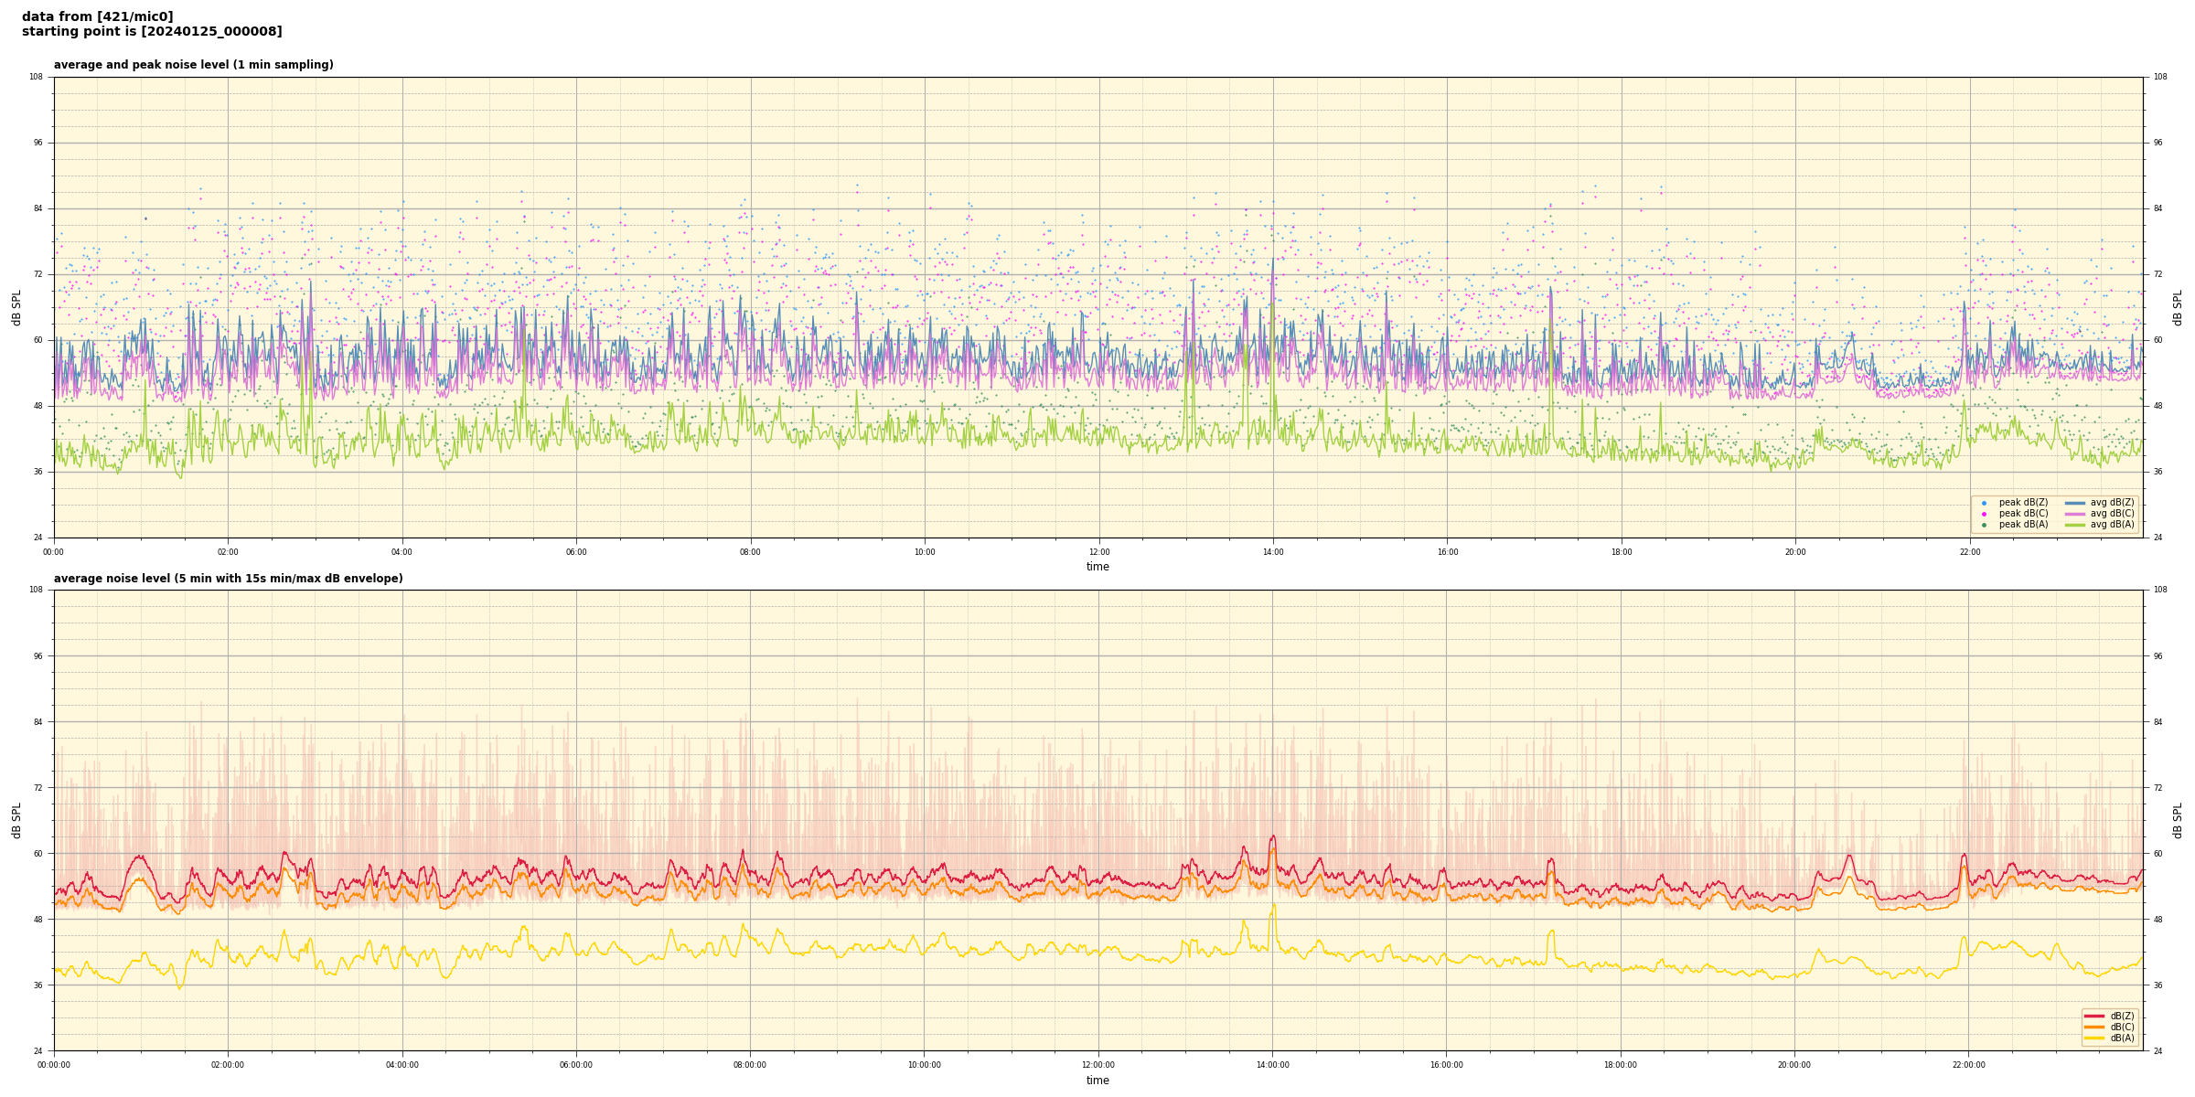Click the orange dB(C) swatch in bottom legend
This screenshot has height=1097, width=2195.
click(2094, 1027)
